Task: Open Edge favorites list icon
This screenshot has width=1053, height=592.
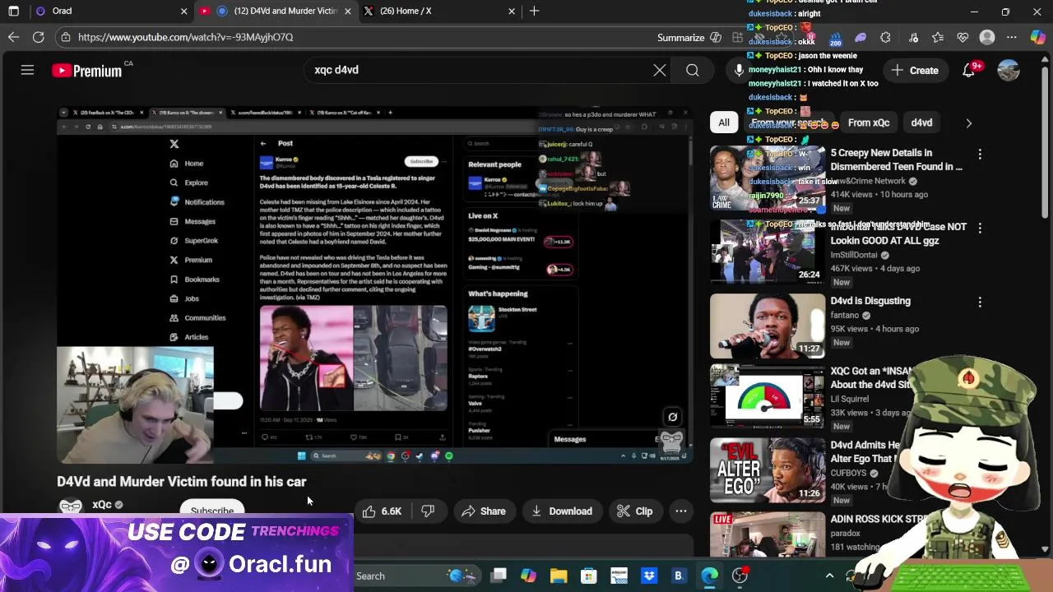Action: (x=938, y=37)
